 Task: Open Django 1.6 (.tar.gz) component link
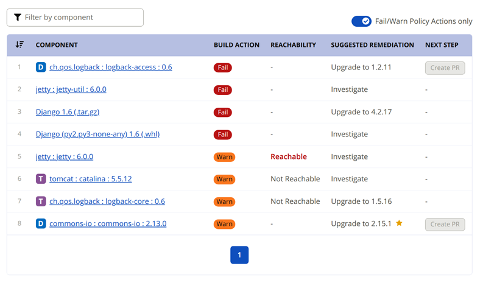68,112
